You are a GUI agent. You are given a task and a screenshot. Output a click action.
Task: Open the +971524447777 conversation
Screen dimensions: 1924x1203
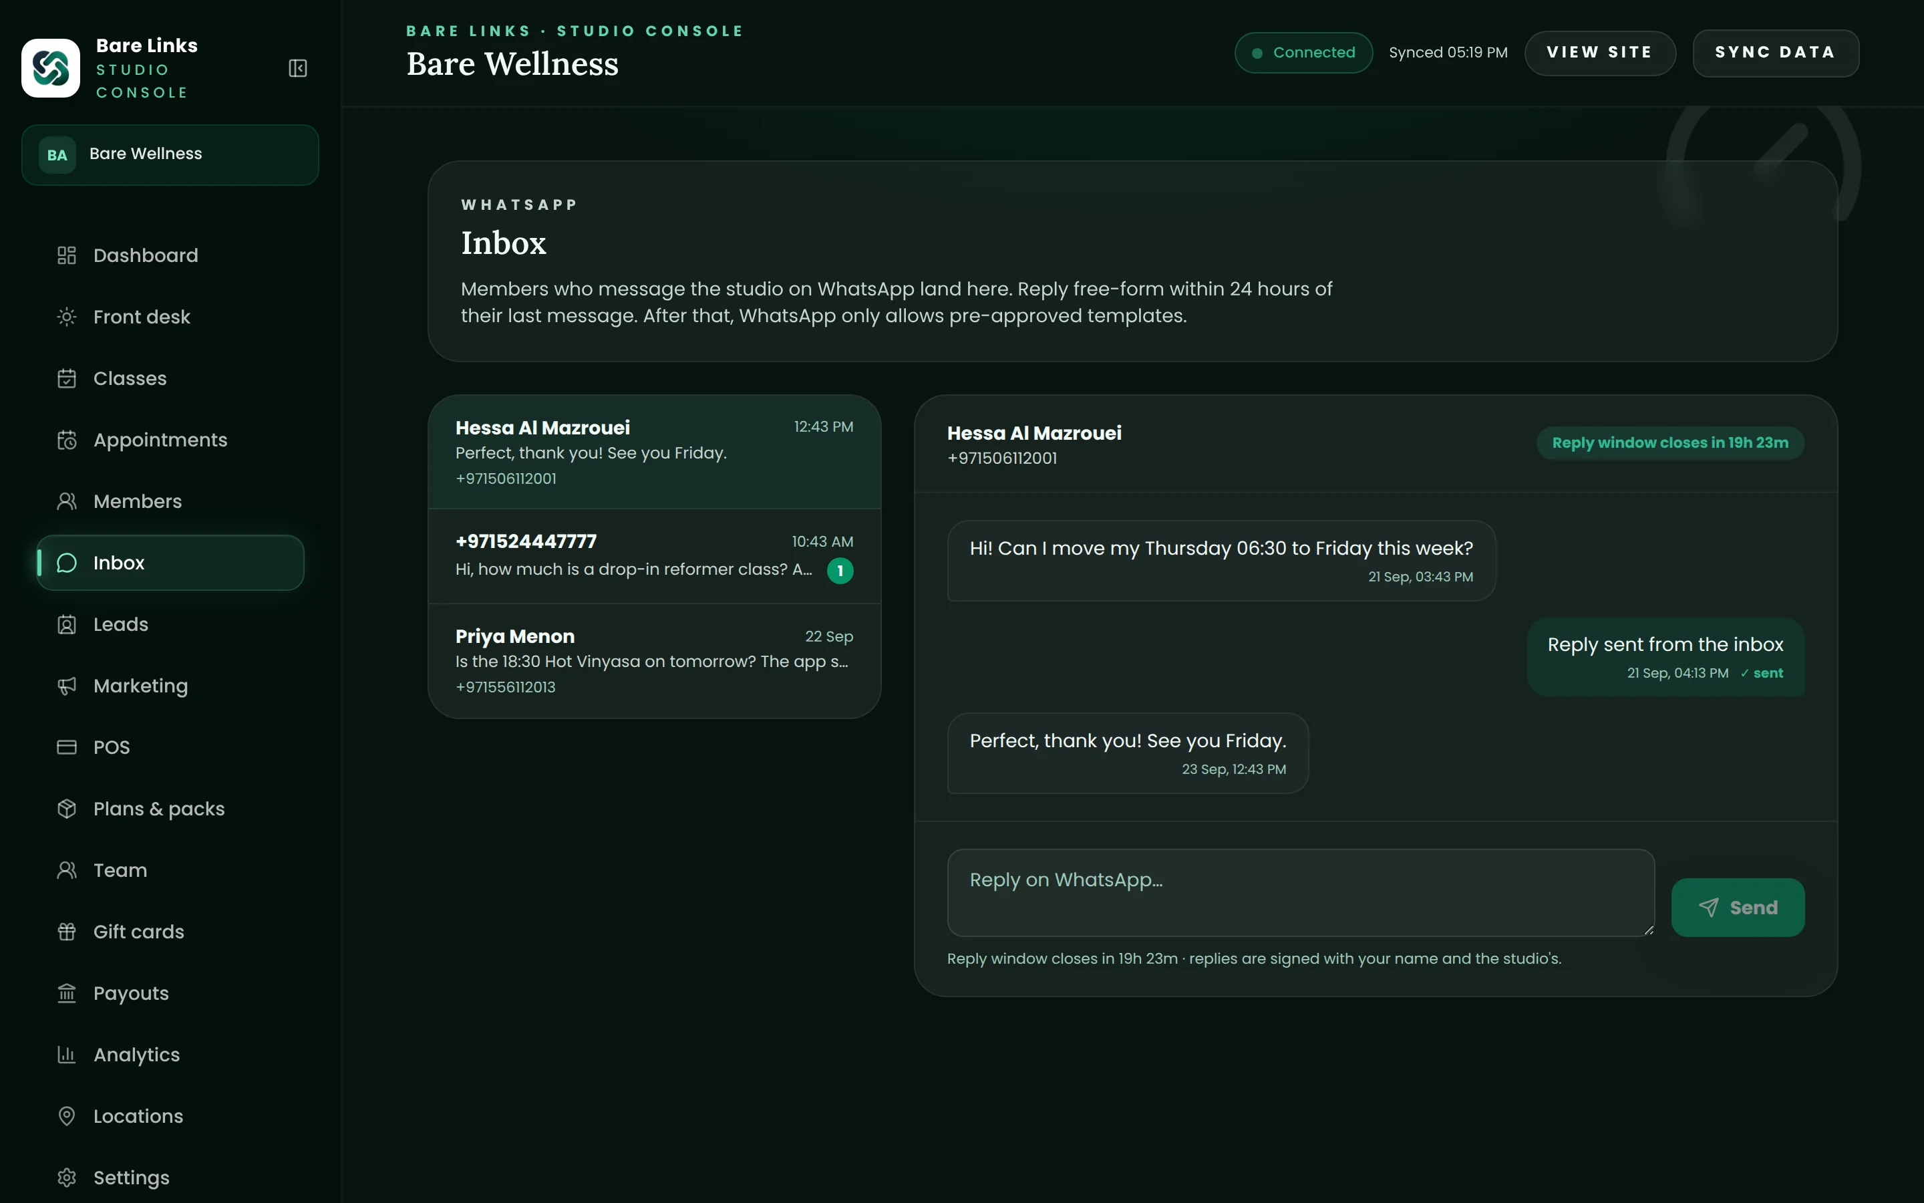[654, 556]
